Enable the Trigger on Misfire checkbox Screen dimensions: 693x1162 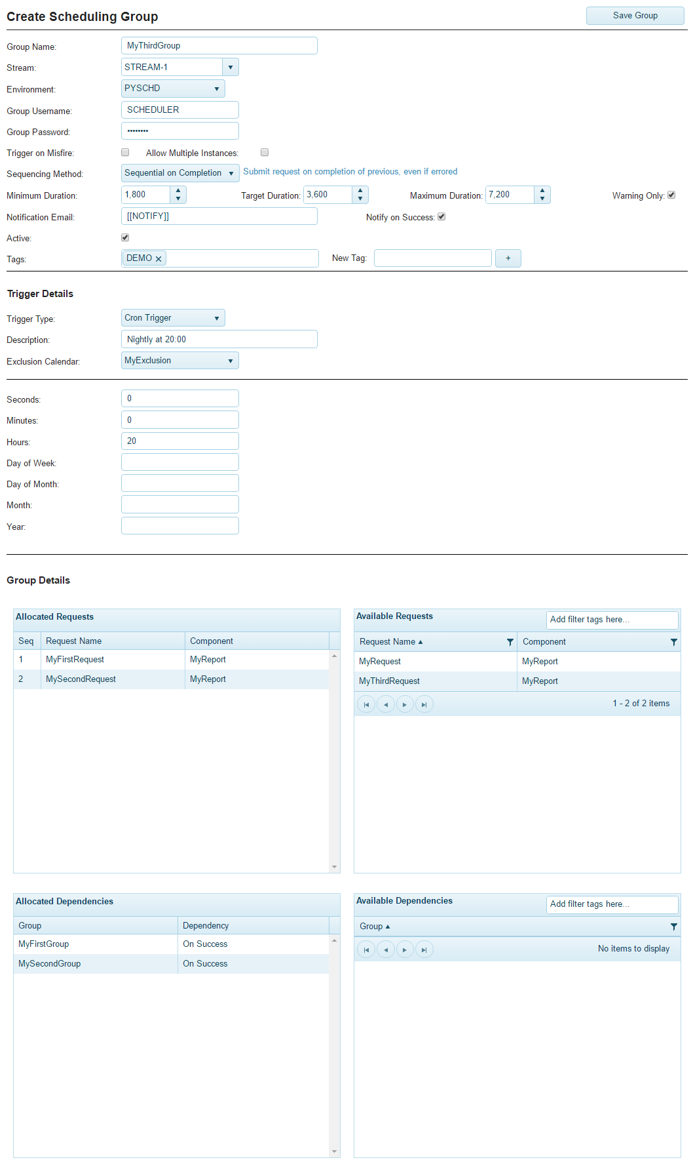coord(125,152)
